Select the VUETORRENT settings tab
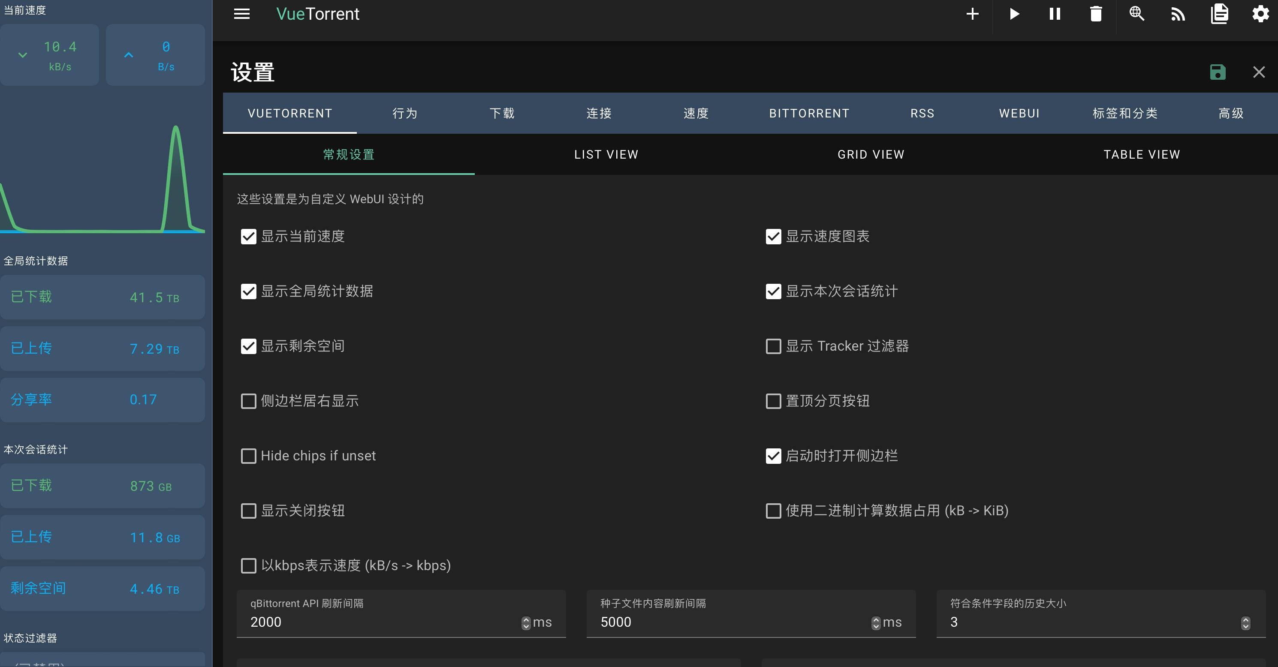Screen dimensions: 1278x667 coord(290,113)
